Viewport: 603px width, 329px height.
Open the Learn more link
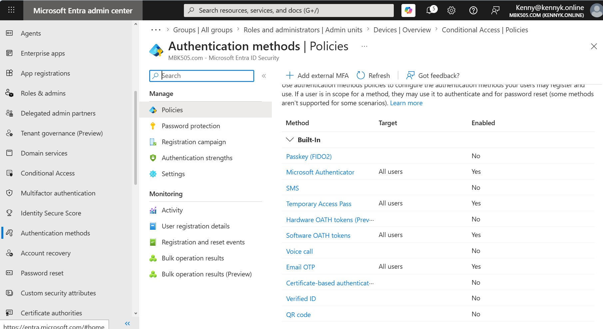(x=406, y=103)
